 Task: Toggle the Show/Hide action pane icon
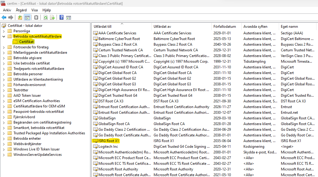click(69, 18)
